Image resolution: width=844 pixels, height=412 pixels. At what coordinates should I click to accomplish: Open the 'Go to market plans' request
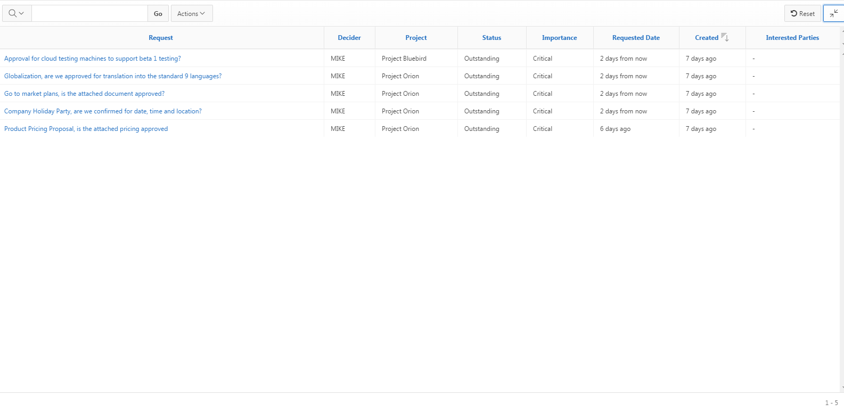(x=84, y=94)
